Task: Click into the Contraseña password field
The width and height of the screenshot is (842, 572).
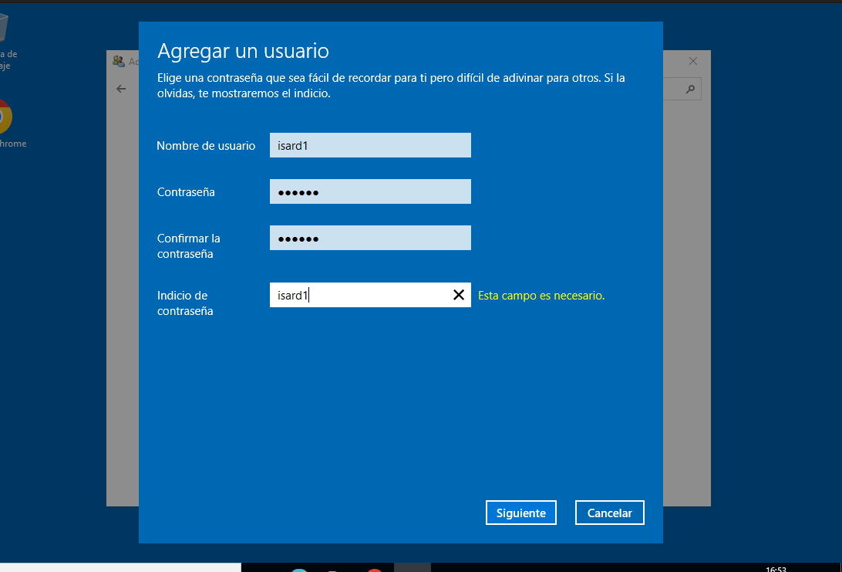Action: [x=370, y=191]
